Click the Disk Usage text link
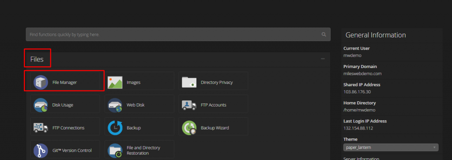Image resolution: width=452 pixels, height=160 pixels. coord(63,105)
